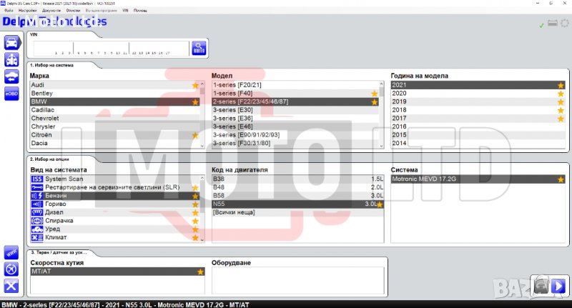
Task: Click inside the VIN input field
Action: (107, 46)
